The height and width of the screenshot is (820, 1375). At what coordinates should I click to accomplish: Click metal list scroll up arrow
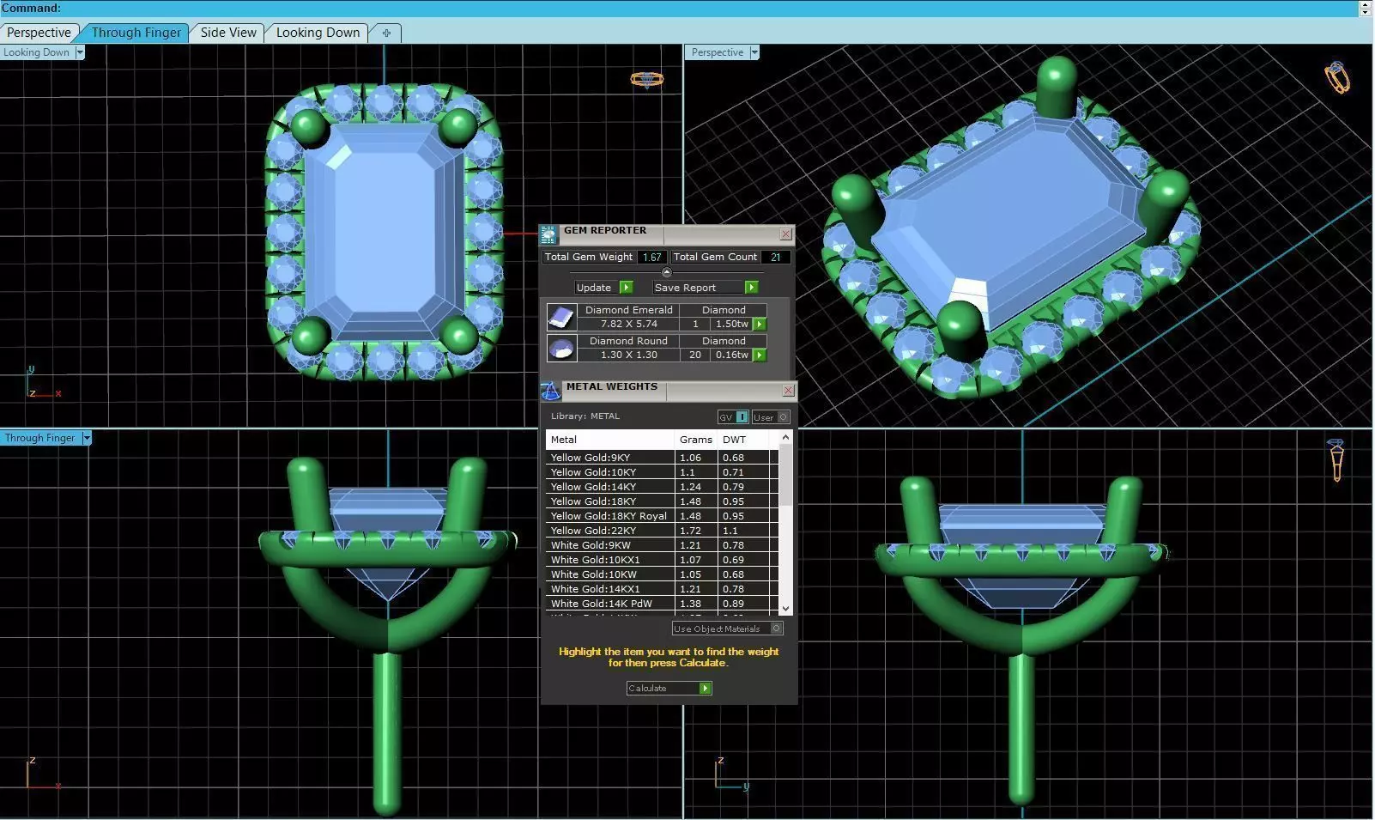785,438
